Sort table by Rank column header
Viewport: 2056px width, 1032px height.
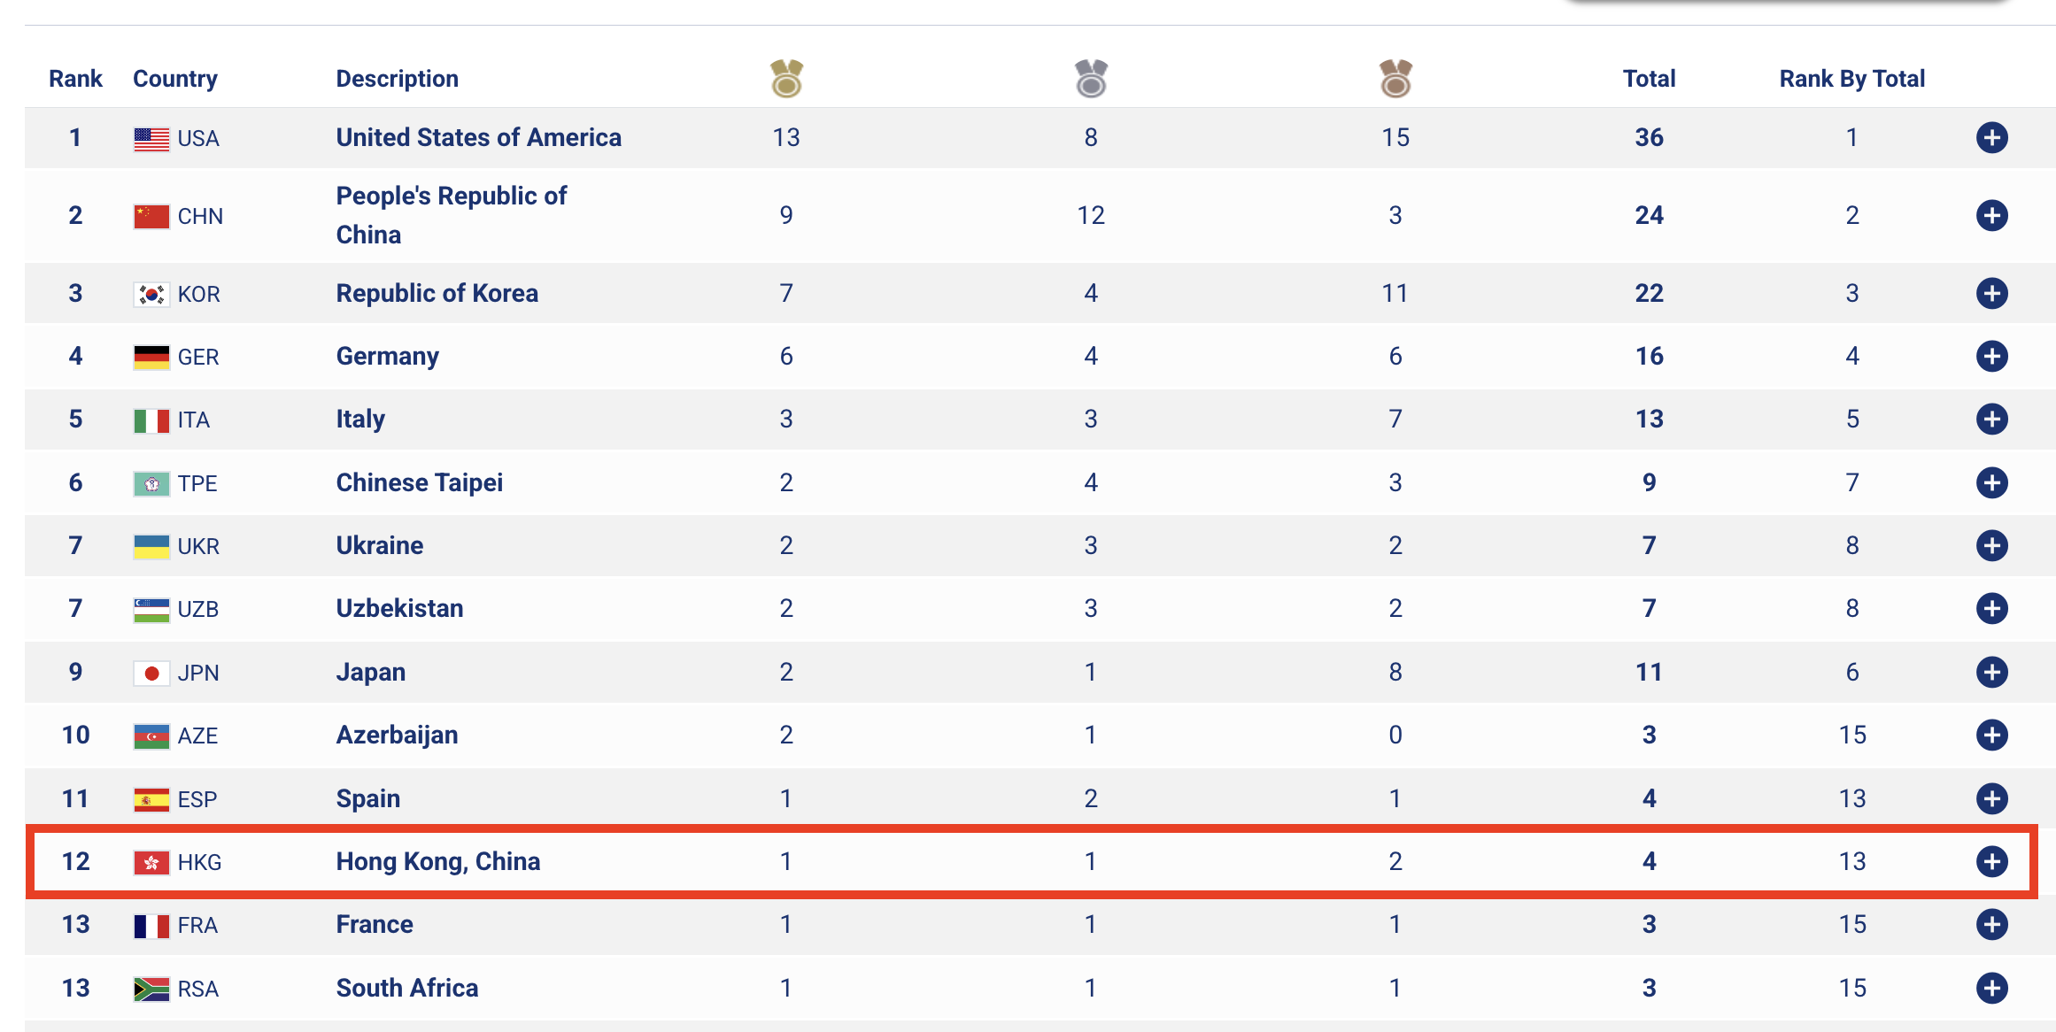[x=75, y=79]
